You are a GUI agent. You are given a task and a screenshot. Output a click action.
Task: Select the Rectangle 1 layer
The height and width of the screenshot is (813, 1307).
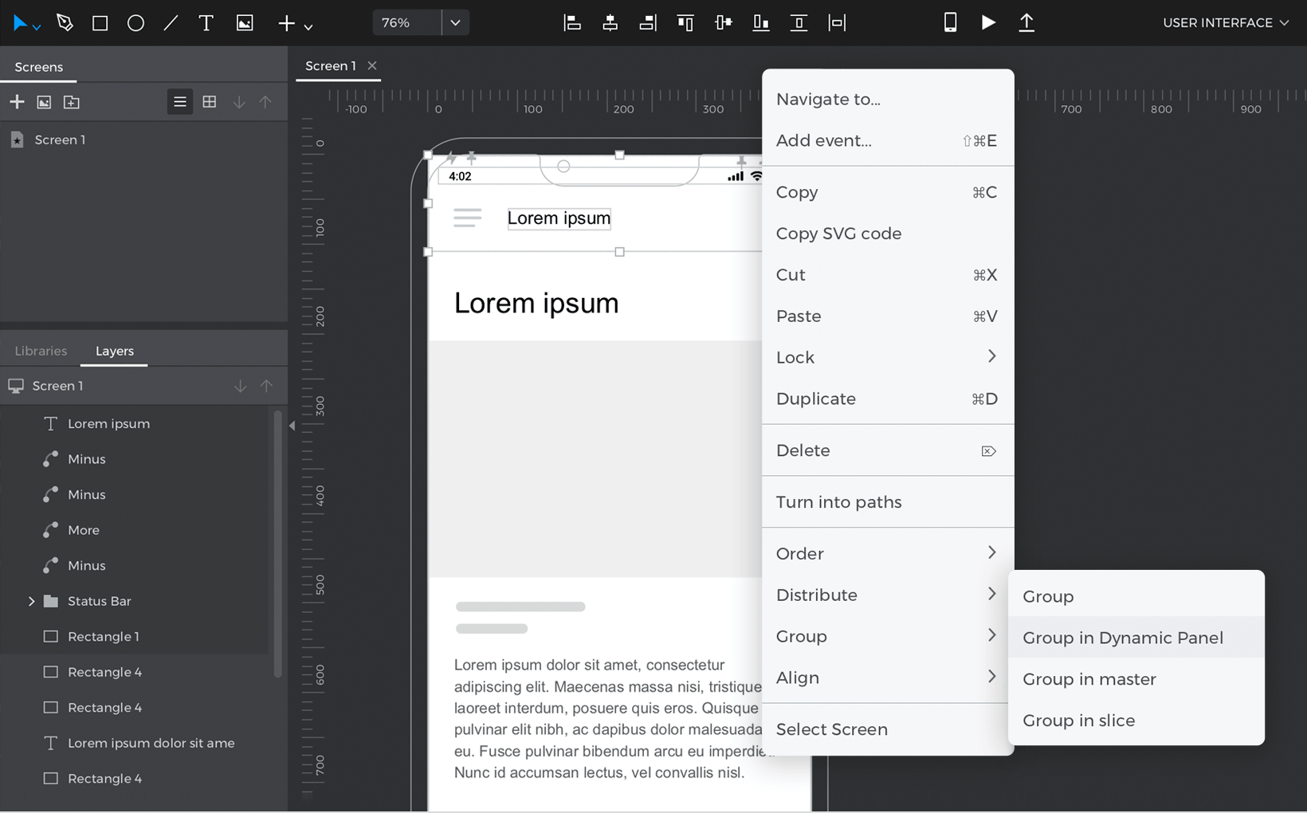[x=104, y=636]
